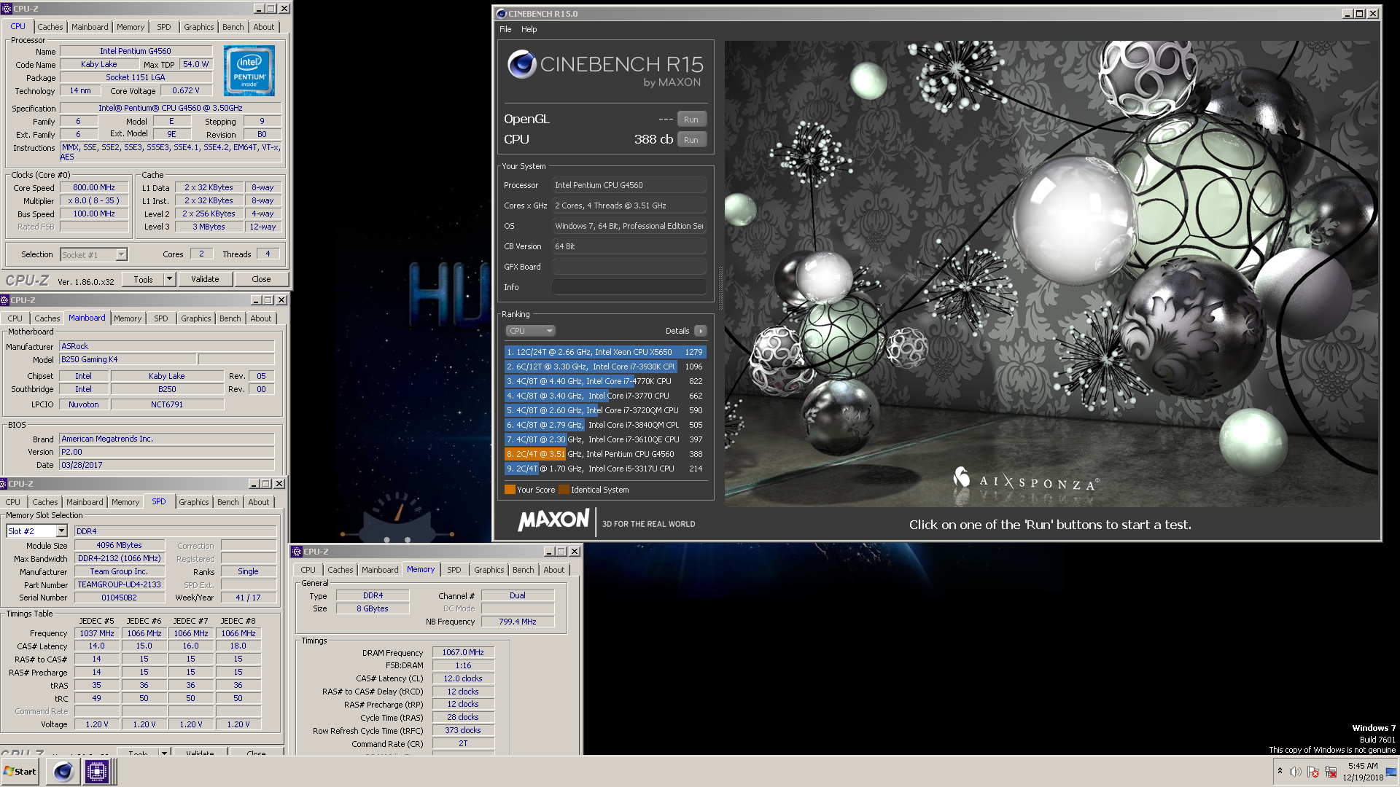Click the Processor field in Cinebench
1400x787 pixels.
pyautogui.click(x=629, y=185)
